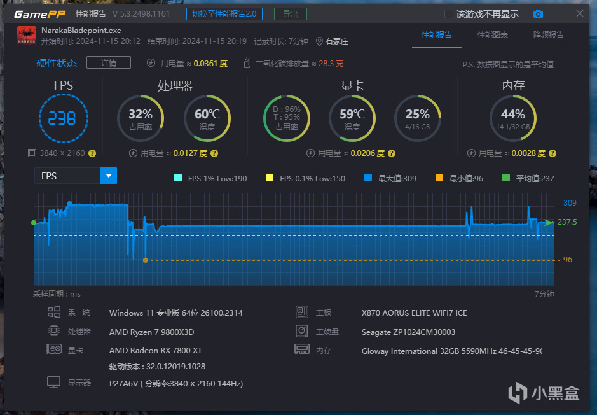Click the green 平均值 legend swatch

pyautogui.click(x=506, y=178)
